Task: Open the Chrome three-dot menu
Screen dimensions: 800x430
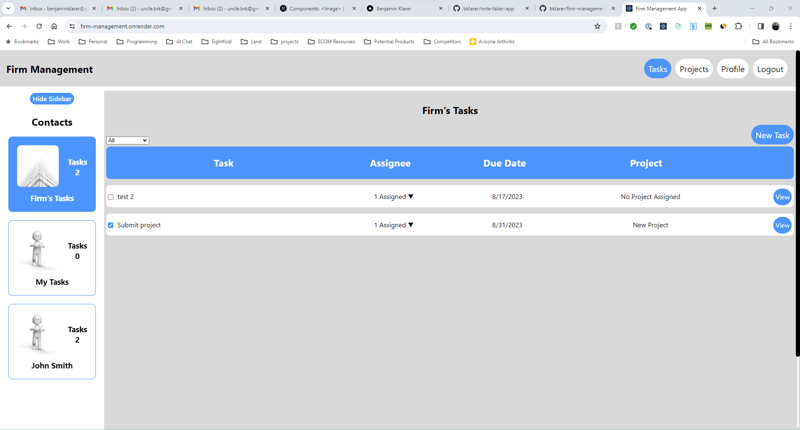Action: coord(790,26)
